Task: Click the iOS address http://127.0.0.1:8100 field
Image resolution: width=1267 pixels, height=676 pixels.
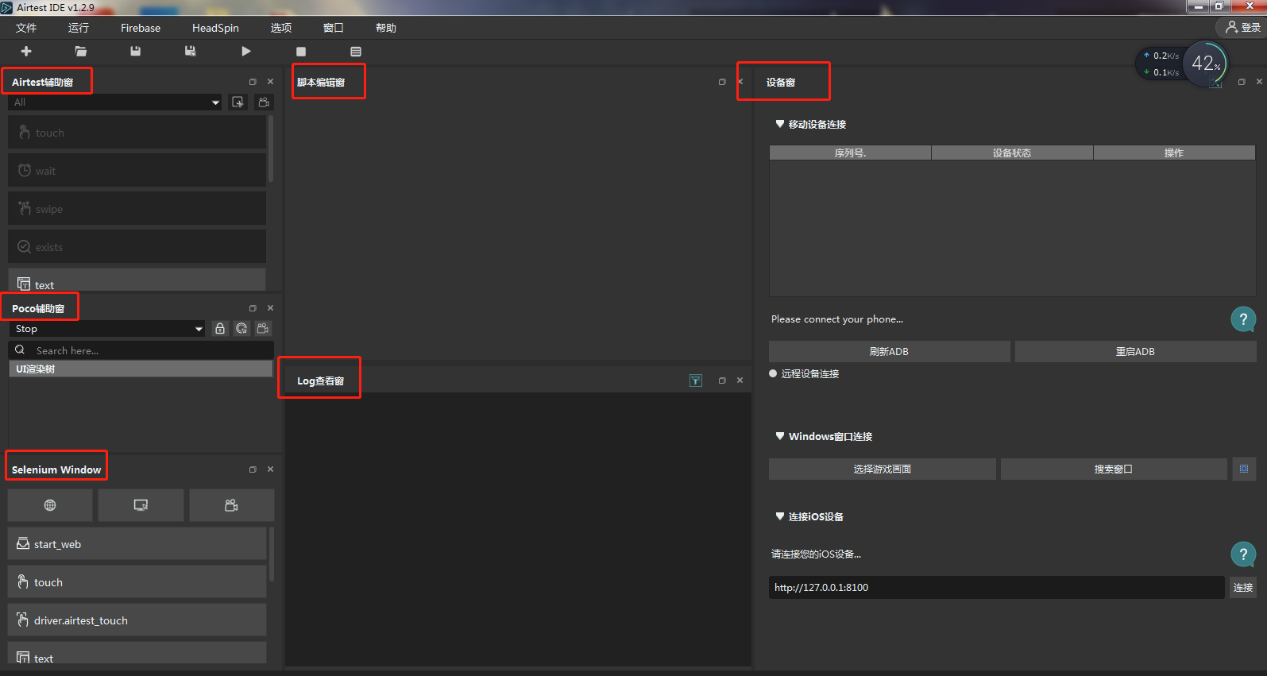Action: [x=996, y=587]
